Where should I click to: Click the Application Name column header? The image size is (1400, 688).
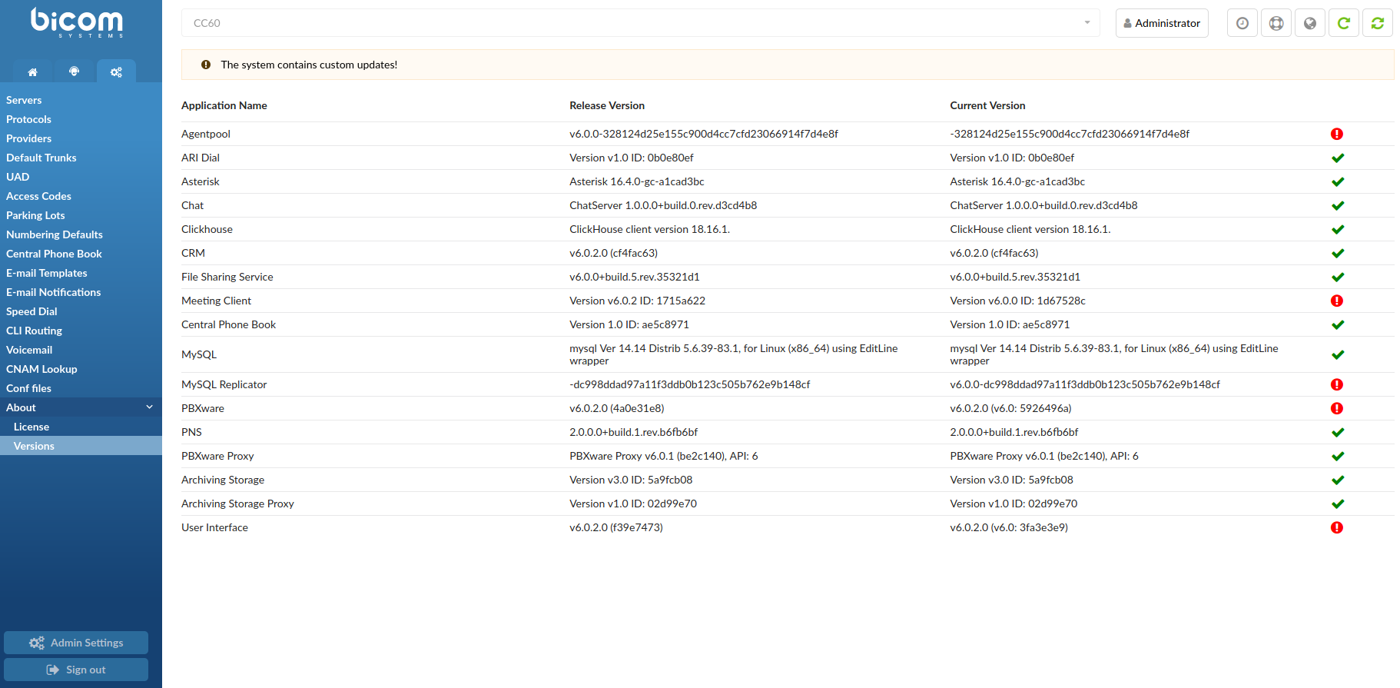[x=224, y=105]
